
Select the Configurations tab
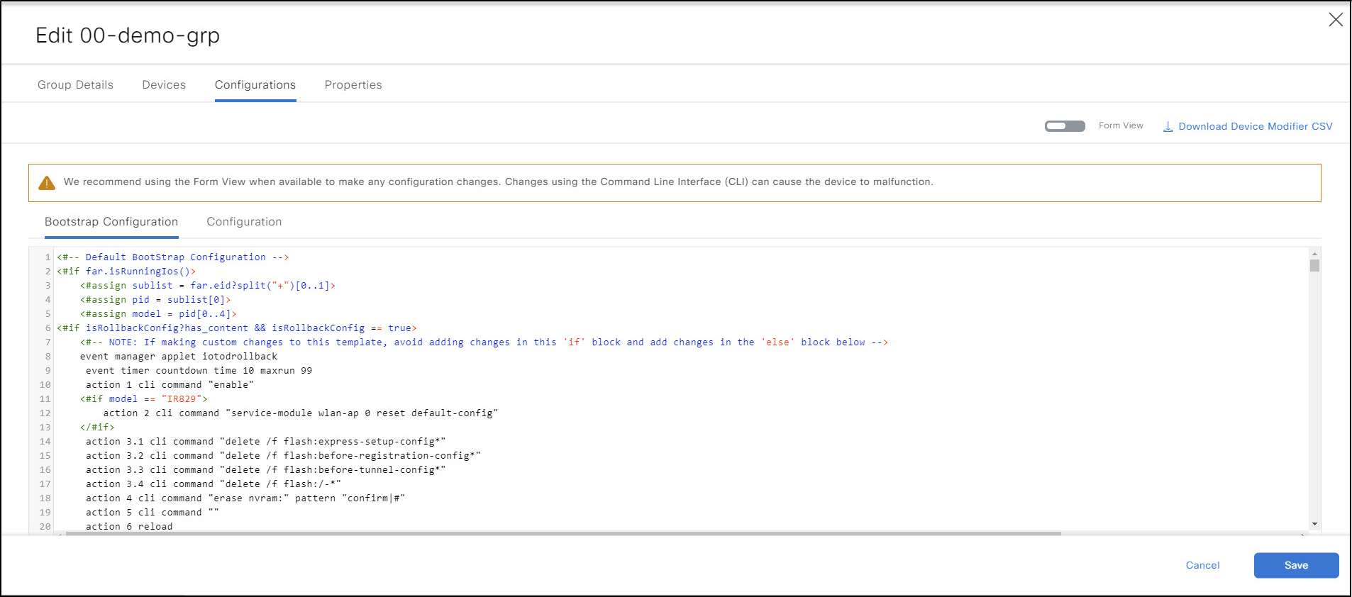(255, 84)
